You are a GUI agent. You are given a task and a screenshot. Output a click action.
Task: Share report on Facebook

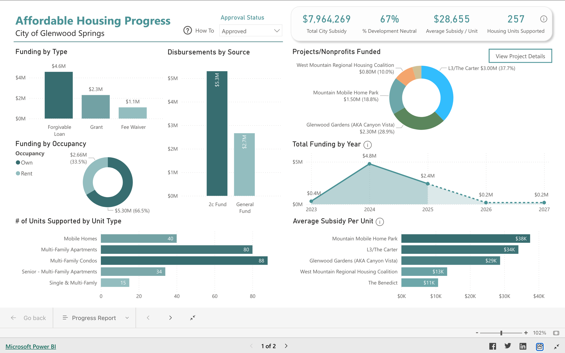[x=492, y=346]
